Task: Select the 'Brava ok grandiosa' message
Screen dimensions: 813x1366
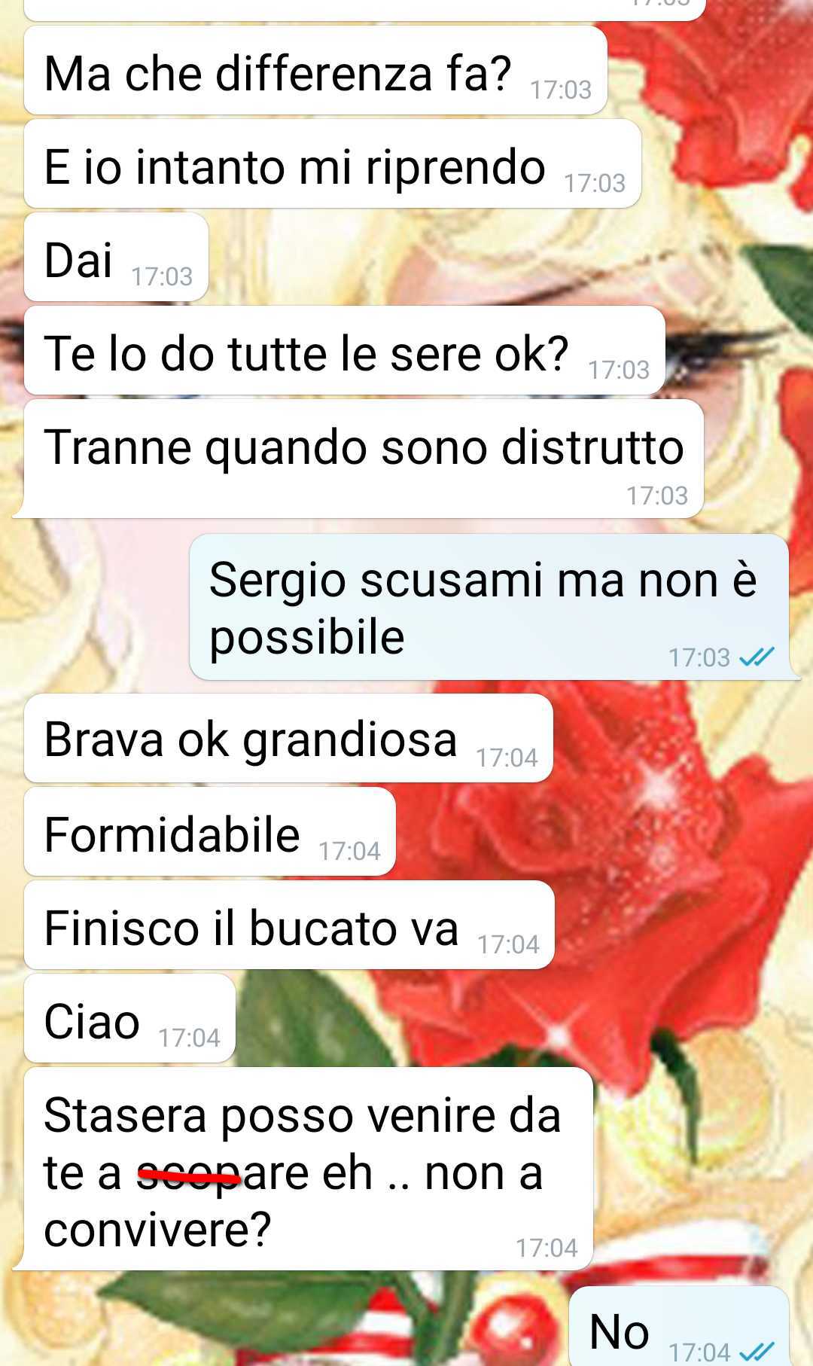Action: 288,738
